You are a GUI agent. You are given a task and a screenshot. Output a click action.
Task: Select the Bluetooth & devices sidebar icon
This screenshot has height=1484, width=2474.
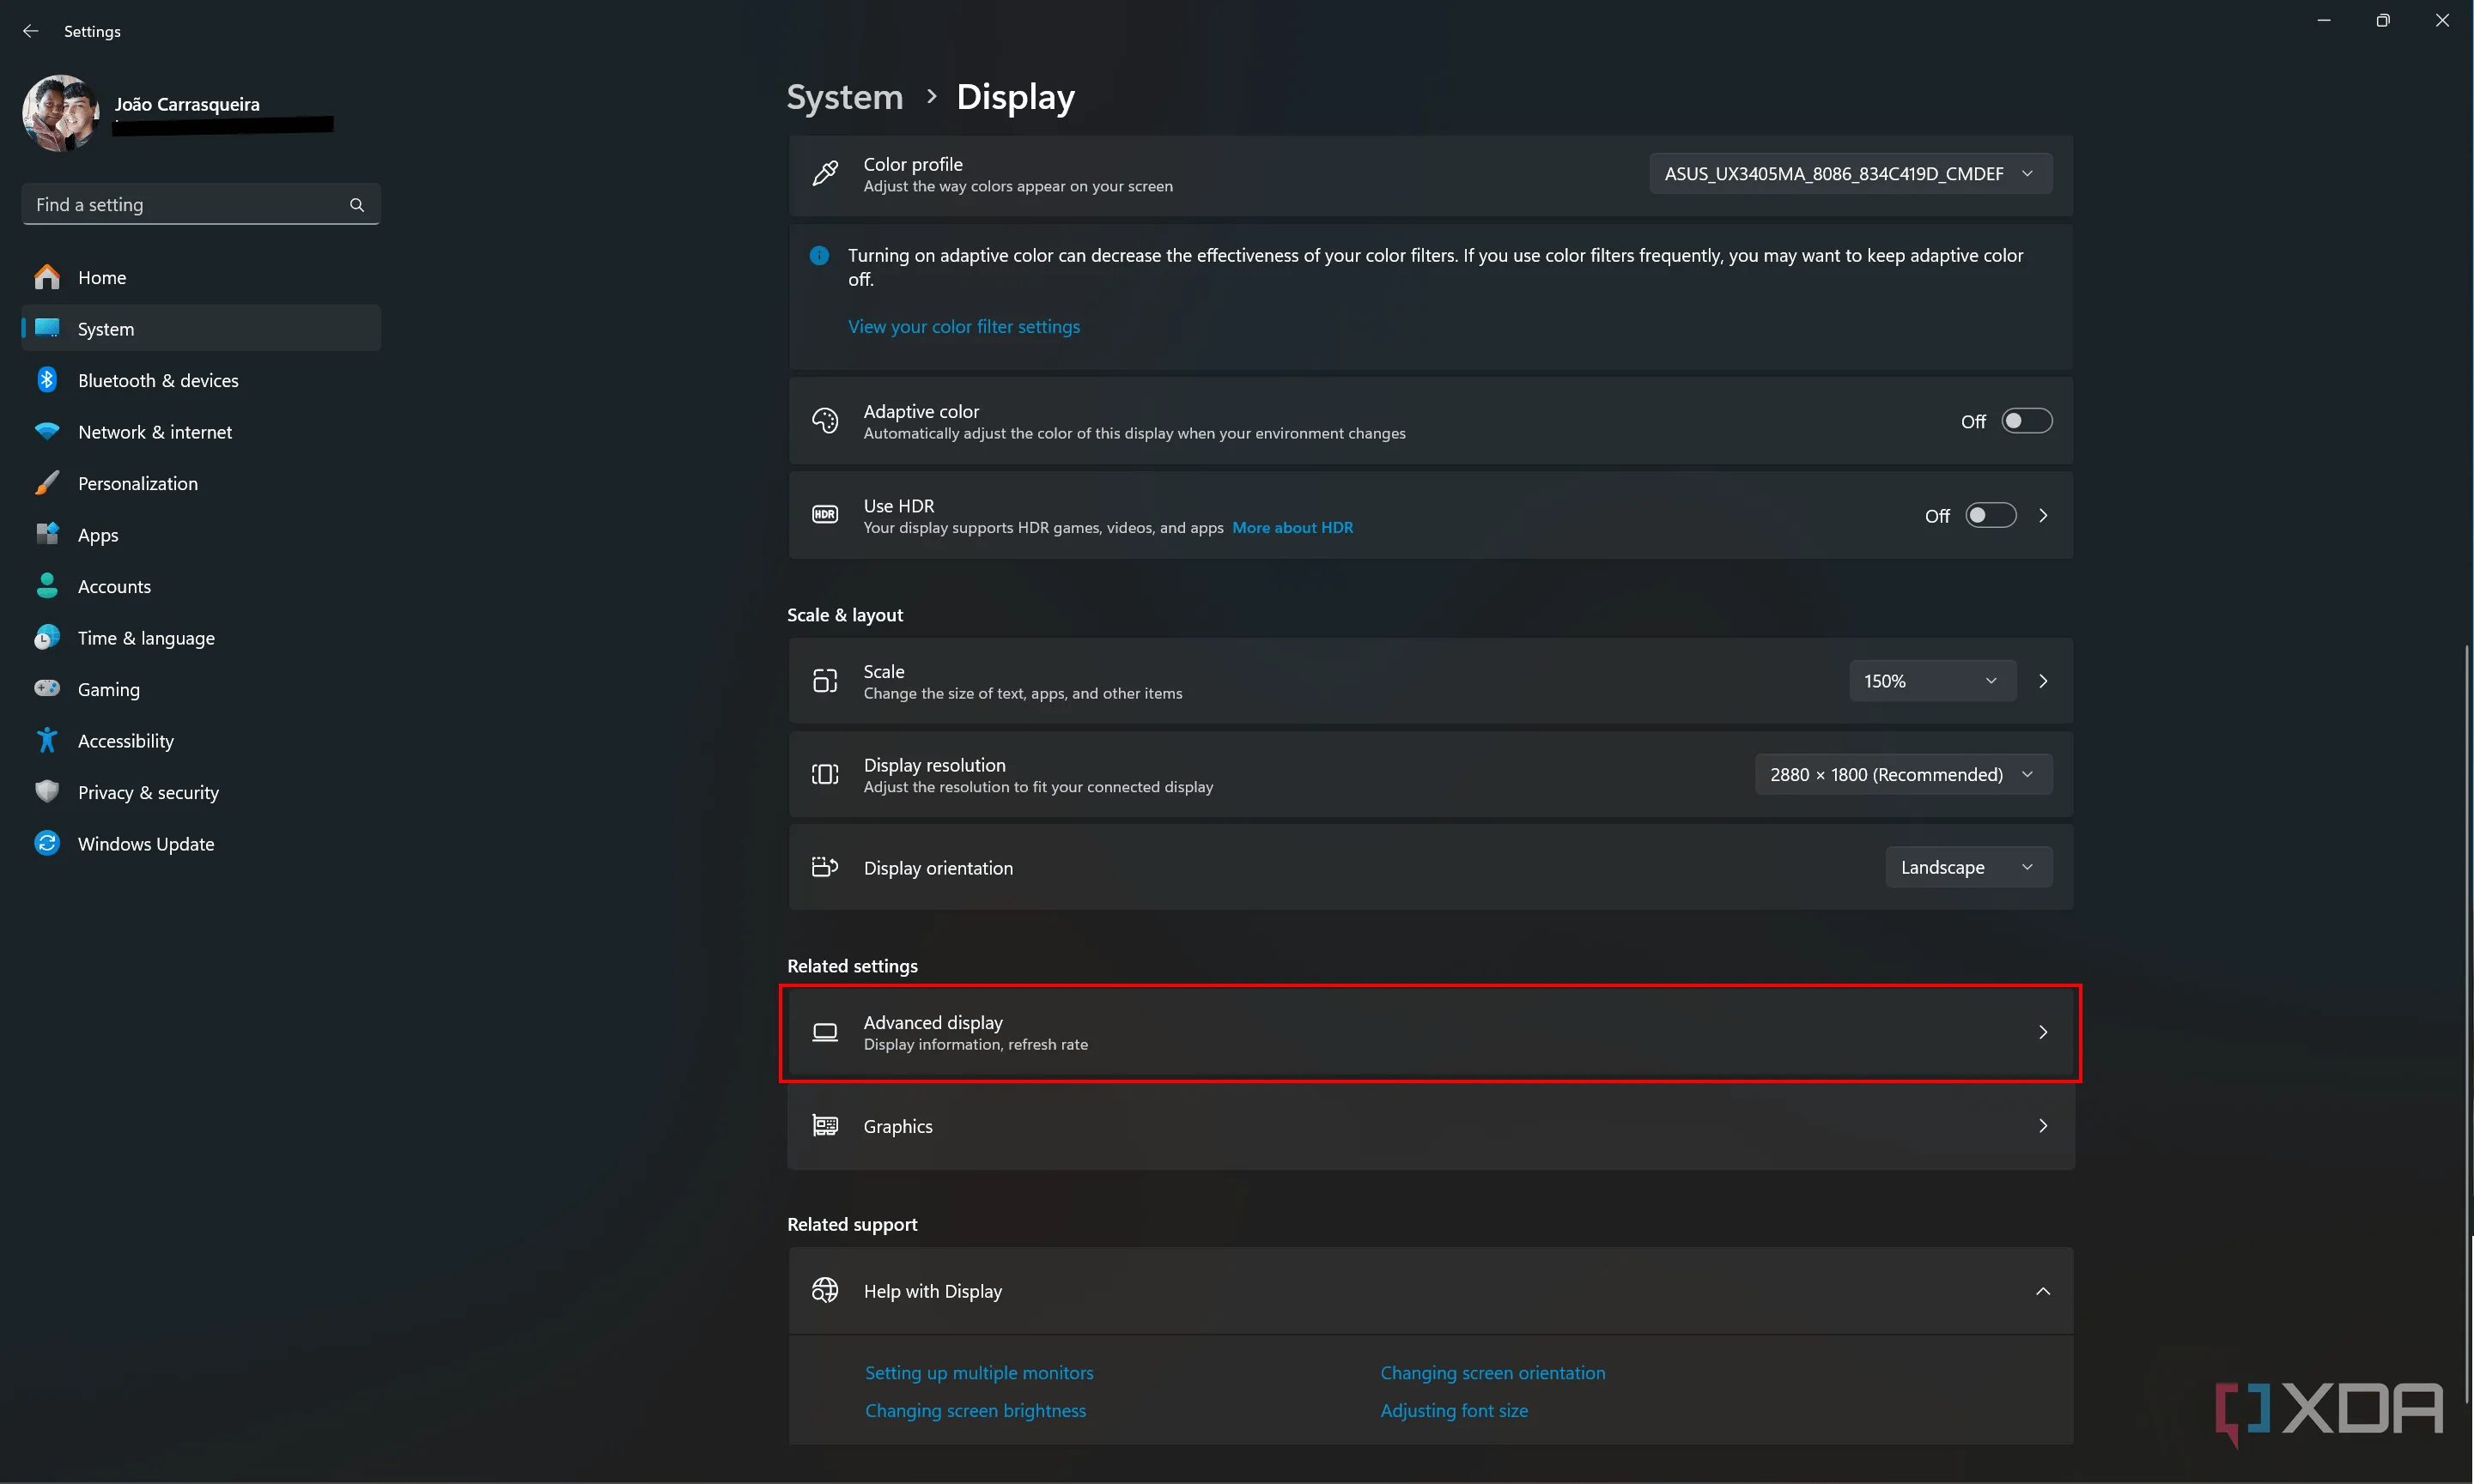point(47,380)
